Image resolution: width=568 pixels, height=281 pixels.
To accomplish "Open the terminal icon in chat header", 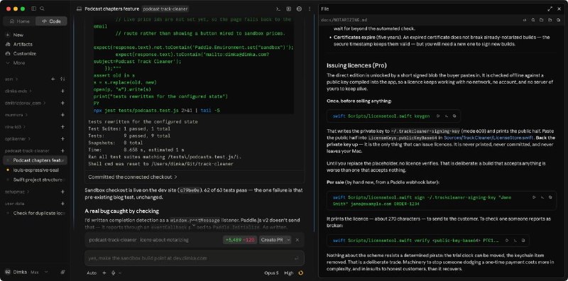I will point(278,9).
